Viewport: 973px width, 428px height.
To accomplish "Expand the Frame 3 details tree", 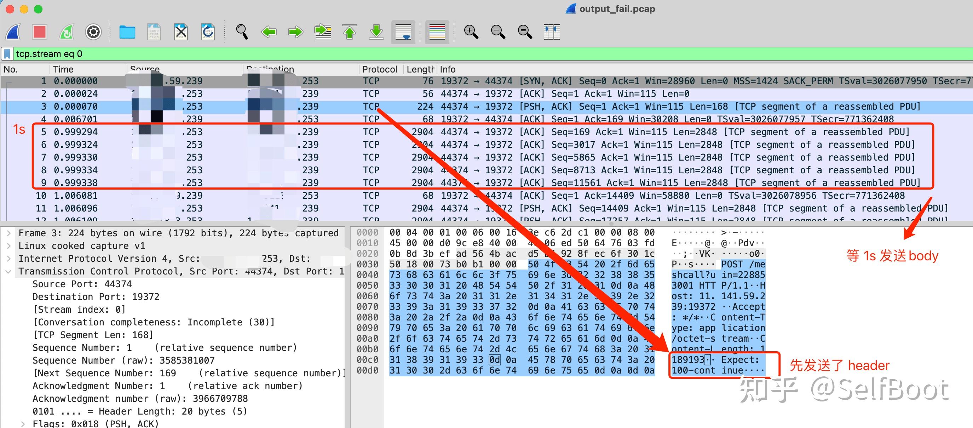I will [x=8, y=233].
